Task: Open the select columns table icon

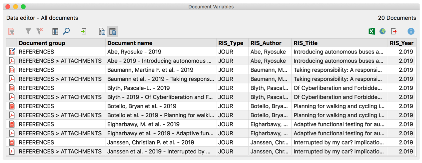Action: 55,31
